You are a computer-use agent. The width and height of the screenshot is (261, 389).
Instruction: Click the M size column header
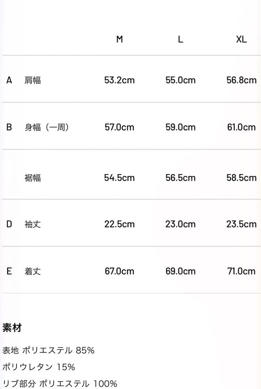(x=119, y=40)
